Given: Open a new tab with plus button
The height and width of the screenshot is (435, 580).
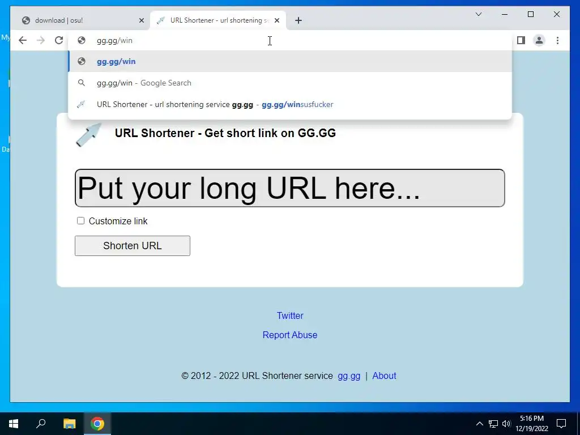Looking at the screenshot, I should (298, 20).
